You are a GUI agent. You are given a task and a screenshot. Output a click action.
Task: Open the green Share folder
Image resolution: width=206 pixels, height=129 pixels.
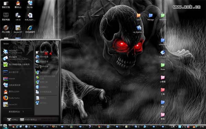coord(163,66)
